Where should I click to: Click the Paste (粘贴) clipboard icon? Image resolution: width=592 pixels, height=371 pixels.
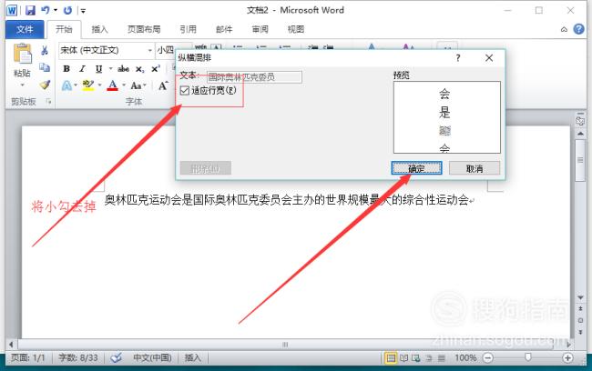22,54
